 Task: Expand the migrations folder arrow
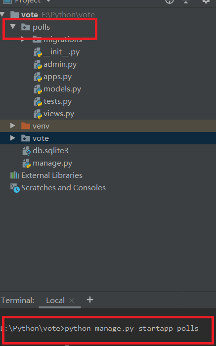point(23,40)
